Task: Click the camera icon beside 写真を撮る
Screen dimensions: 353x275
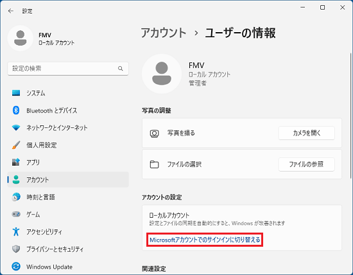Action: point(155,134)
